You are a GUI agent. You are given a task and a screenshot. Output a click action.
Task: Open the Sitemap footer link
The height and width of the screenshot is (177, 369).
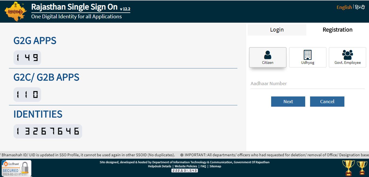coord(215,166)
